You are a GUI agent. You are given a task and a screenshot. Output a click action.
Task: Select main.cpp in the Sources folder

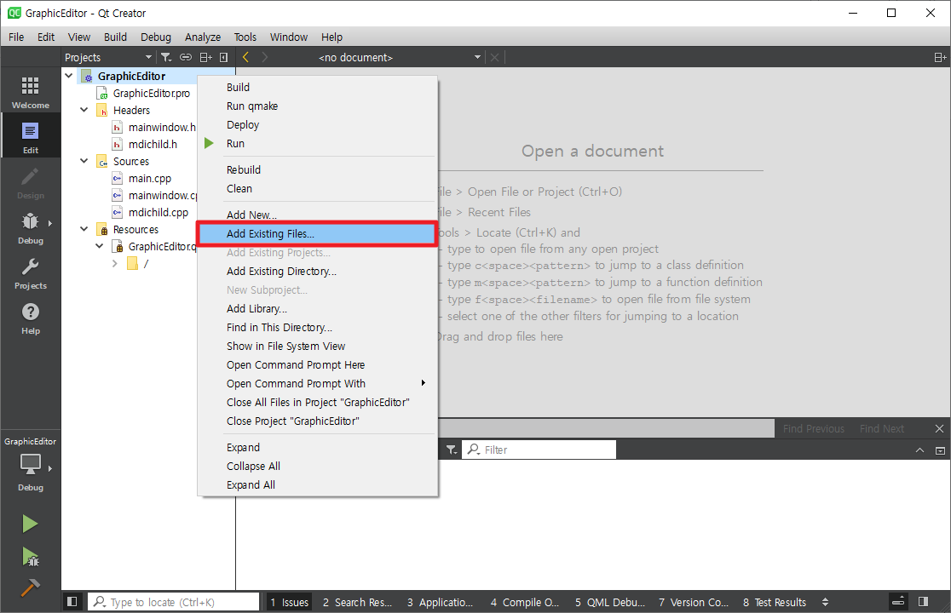pos(149,178)
